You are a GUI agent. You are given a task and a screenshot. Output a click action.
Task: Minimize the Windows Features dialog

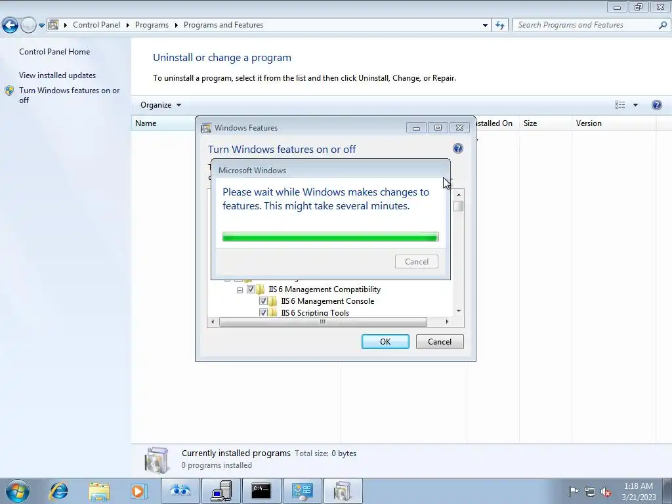pos(416,128)
